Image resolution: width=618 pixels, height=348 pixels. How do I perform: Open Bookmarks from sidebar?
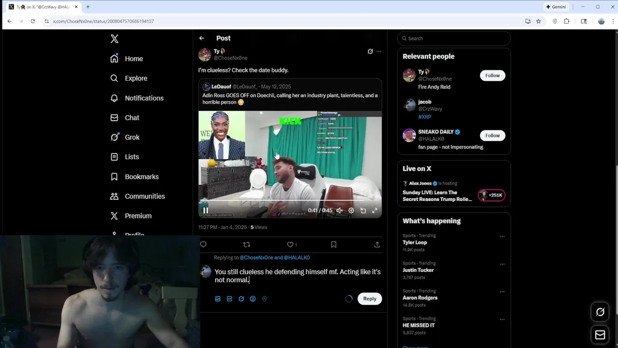coord(134,176)
